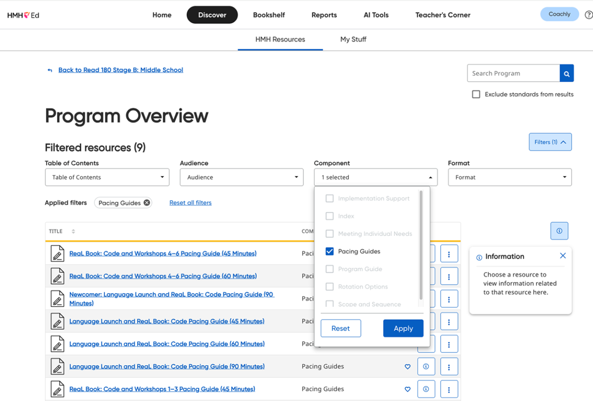
Task: Check Exclude standards from results
Action: pyautogui.click(x=476, y=94)
